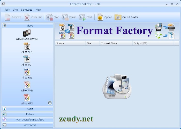Select the All to AVI icon
181x129 pixels.
[x=27, y=72]
